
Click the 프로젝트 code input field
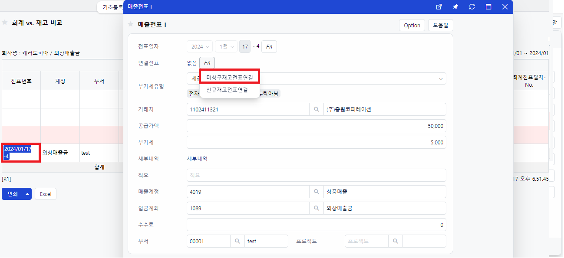[x=367, y=241]
